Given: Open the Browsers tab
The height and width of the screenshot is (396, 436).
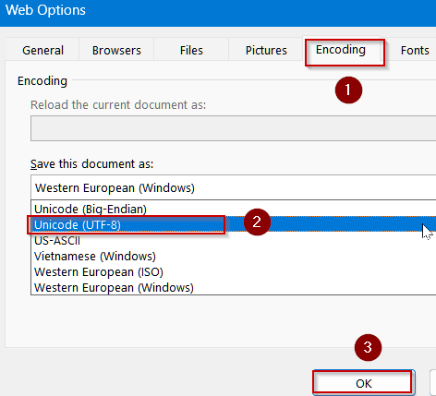Looking at the screenshot, I should coord(116,50).
